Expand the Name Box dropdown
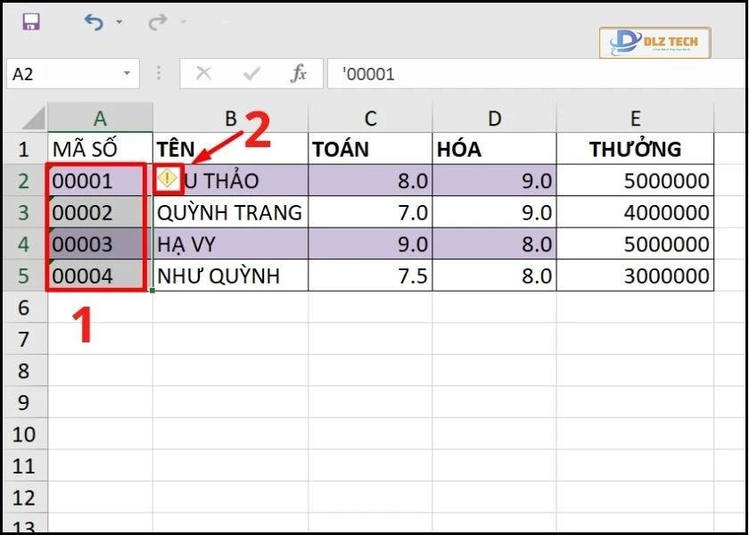The height and width of the screenshot is (535, 749). click(x=128, y=74)
